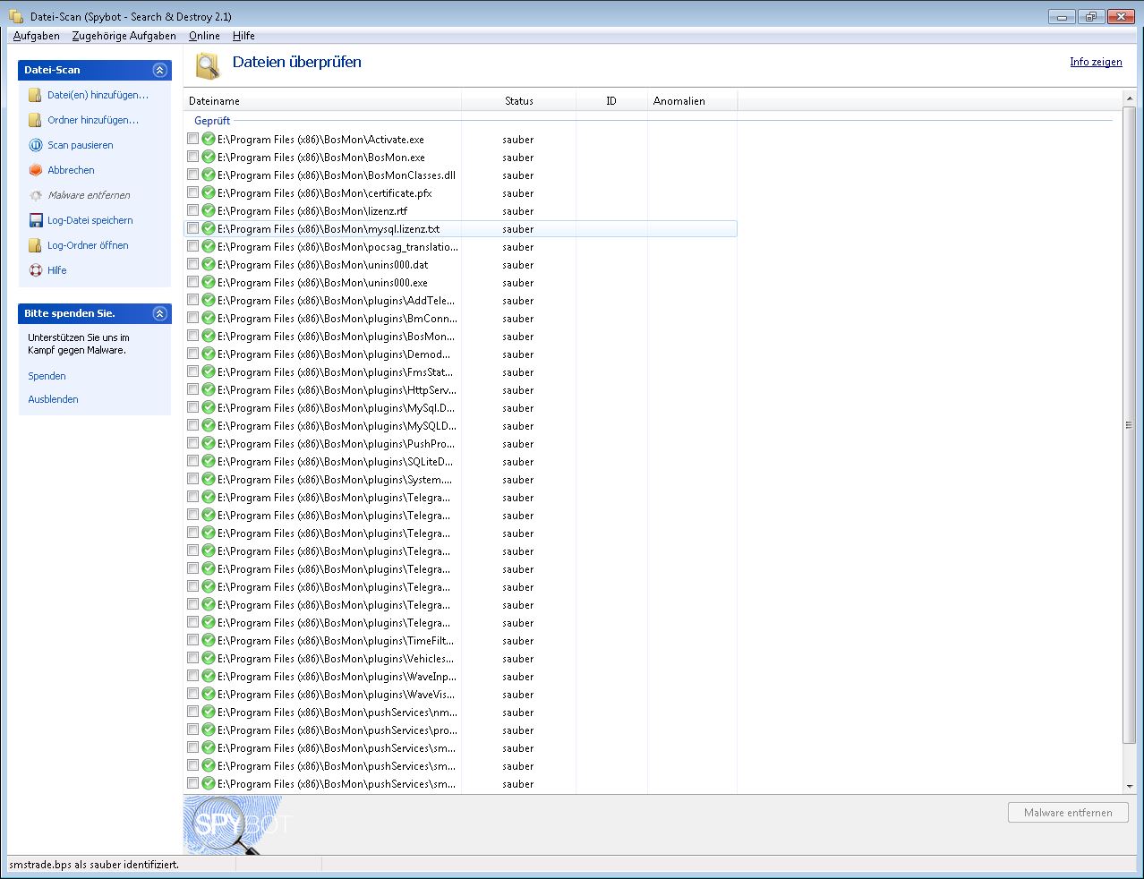Viewport: 1144px width, 879px height.
Task: Click the green check icon for Activate.exe
Action: (209, 140)
